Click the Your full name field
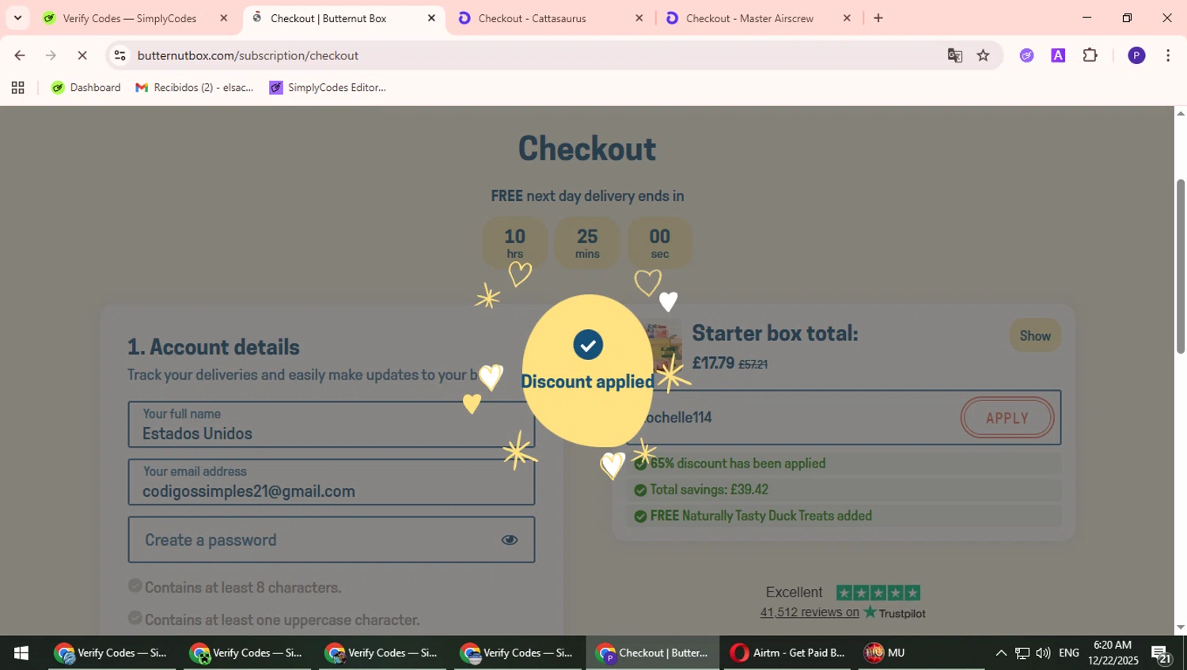1187x670 pixels. 332,425
